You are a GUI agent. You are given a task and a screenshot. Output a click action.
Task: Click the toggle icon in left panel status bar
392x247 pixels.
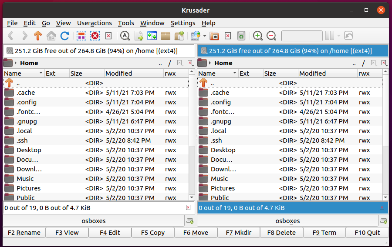[x=188, y=208]
